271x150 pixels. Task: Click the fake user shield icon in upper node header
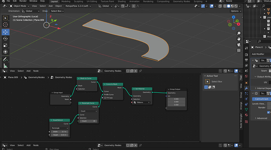click(128, 71)
